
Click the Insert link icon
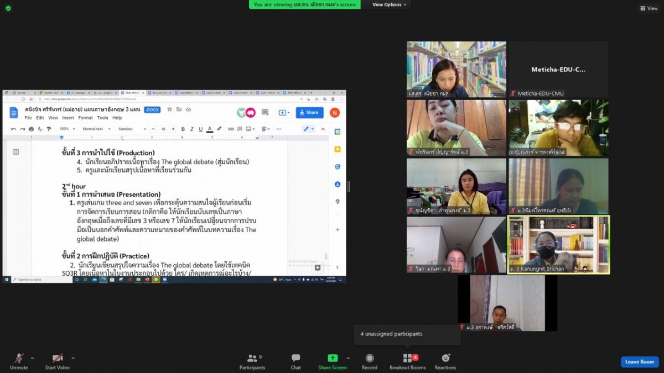(x=231, y=129)
